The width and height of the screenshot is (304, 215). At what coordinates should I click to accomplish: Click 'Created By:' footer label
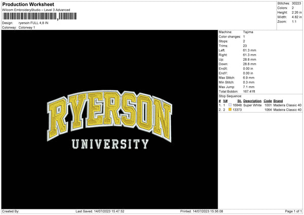(11, 211)
